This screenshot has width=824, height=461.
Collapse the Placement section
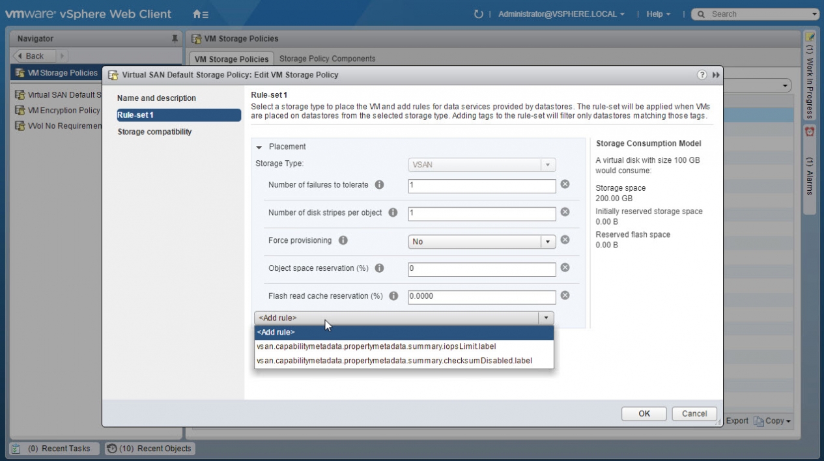(x=259, y=147)
